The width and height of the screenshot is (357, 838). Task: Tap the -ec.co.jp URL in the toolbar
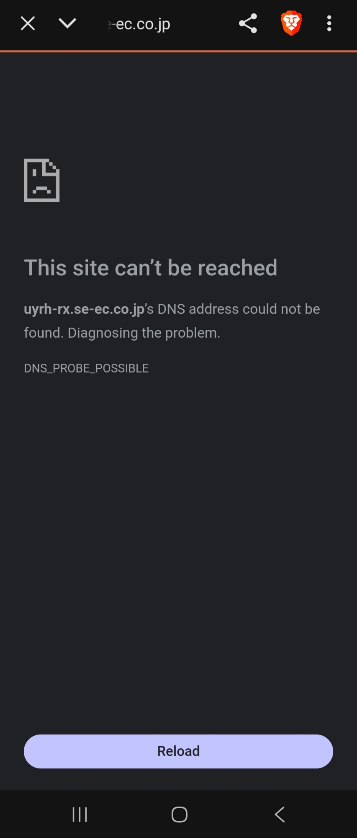(x=139, y=24)
